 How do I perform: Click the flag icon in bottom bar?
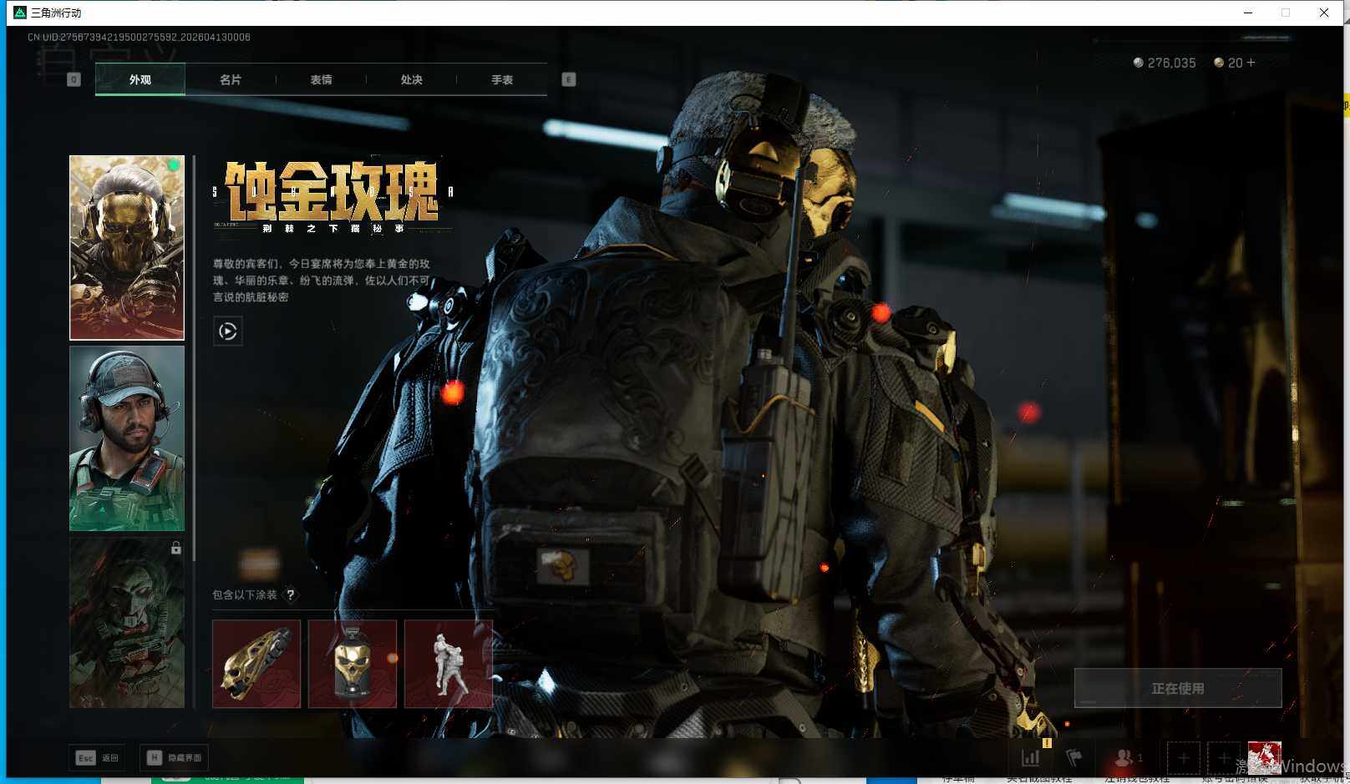pos(1074,758)
